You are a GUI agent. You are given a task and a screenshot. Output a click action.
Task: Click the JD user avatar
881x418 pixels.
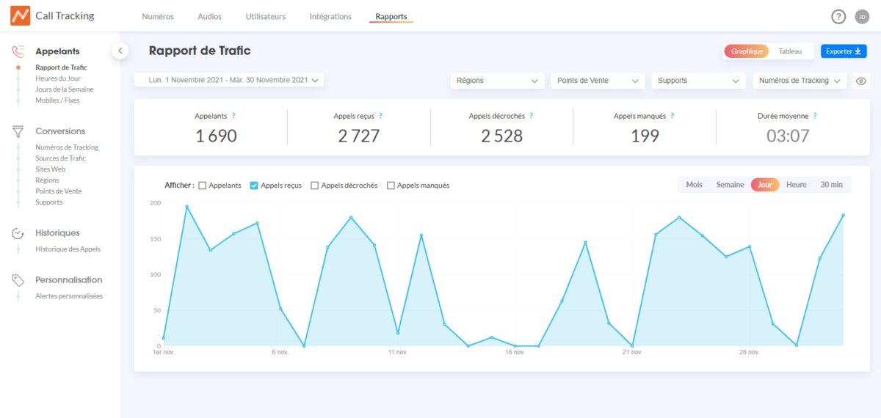point(863,17)
